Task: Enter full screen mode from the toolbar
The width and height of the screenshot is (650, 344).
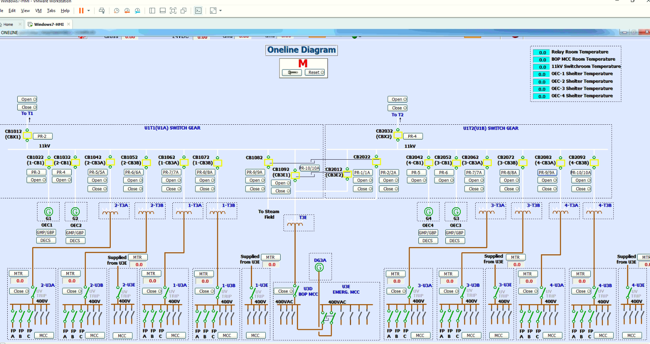Action: [x=173, y=11]
